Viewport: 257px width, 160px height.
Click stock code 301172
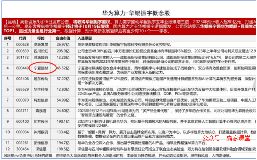click(22, 58)
